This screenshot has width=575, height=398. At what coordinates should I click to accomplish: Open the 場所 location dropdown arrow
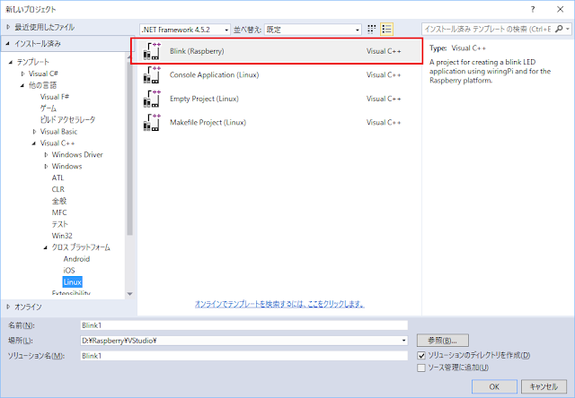tap(403, 341)
